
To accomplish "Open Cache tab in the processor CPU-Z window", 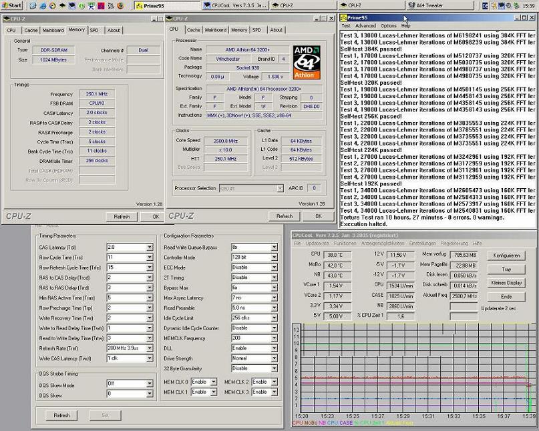I will pyautogui.click(x=194, y=30).
